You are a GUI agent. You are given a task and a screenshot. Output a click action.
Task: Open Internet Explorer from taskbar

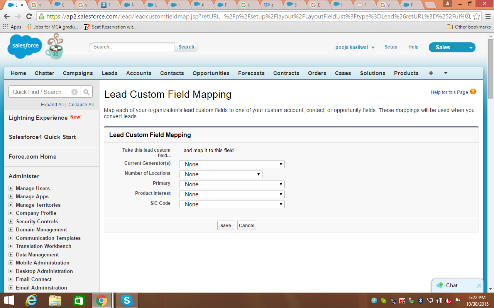pos(31,300)
